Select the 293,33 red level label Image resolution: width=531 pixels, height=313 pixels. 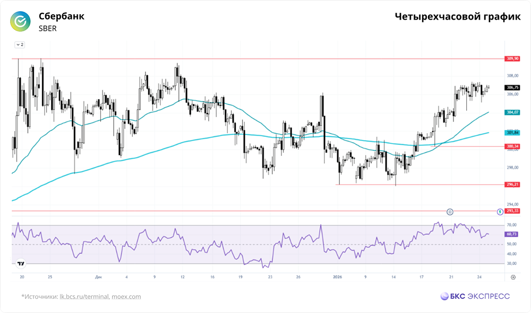tap(512, 211)
